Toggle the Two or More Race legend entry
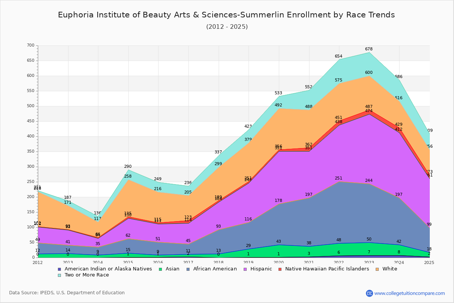The width and height of the screenshot is (454, 303). [83, 275]
